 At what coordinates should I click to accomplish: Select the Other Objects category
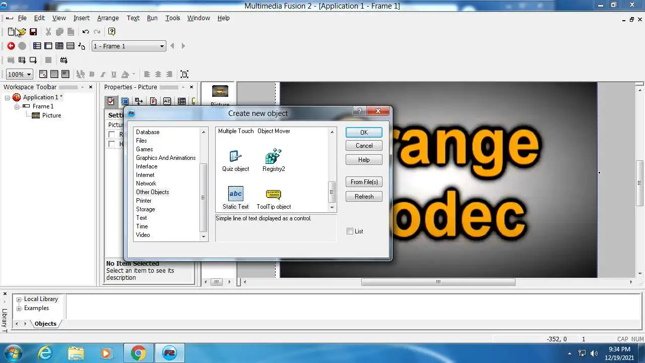[152, 192]
